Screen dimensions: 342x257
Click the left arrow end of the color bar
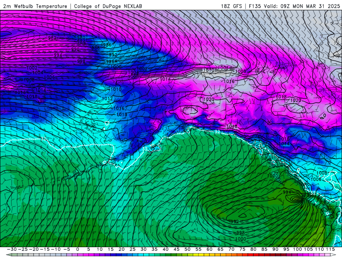[x=9, y=255]
